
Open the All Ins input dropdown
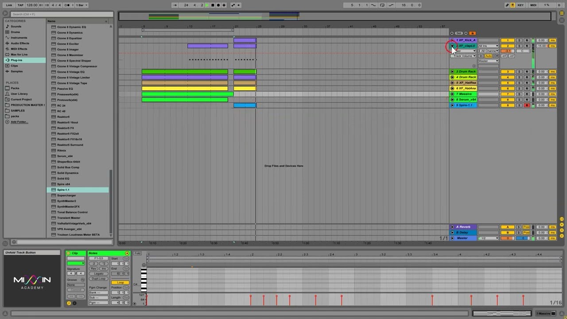tap(488, 46)
